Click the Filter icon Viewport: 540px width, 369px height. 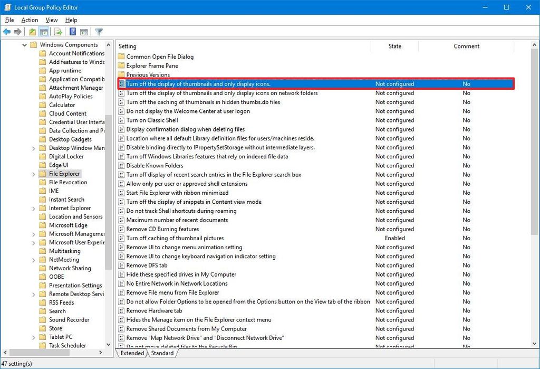99,32
